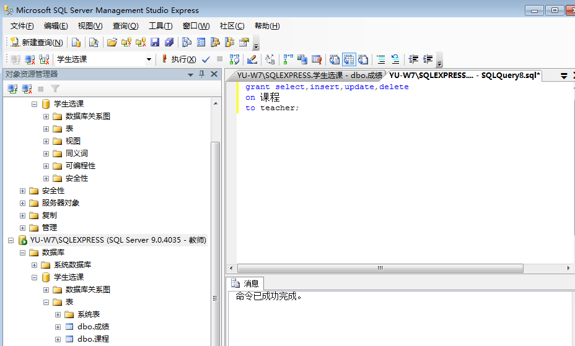
Task: Open Design Query in Editor
Action: click(252, 59)
